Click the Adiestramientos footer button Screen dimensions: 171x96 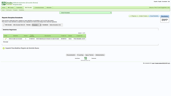(x=100, y=55)
